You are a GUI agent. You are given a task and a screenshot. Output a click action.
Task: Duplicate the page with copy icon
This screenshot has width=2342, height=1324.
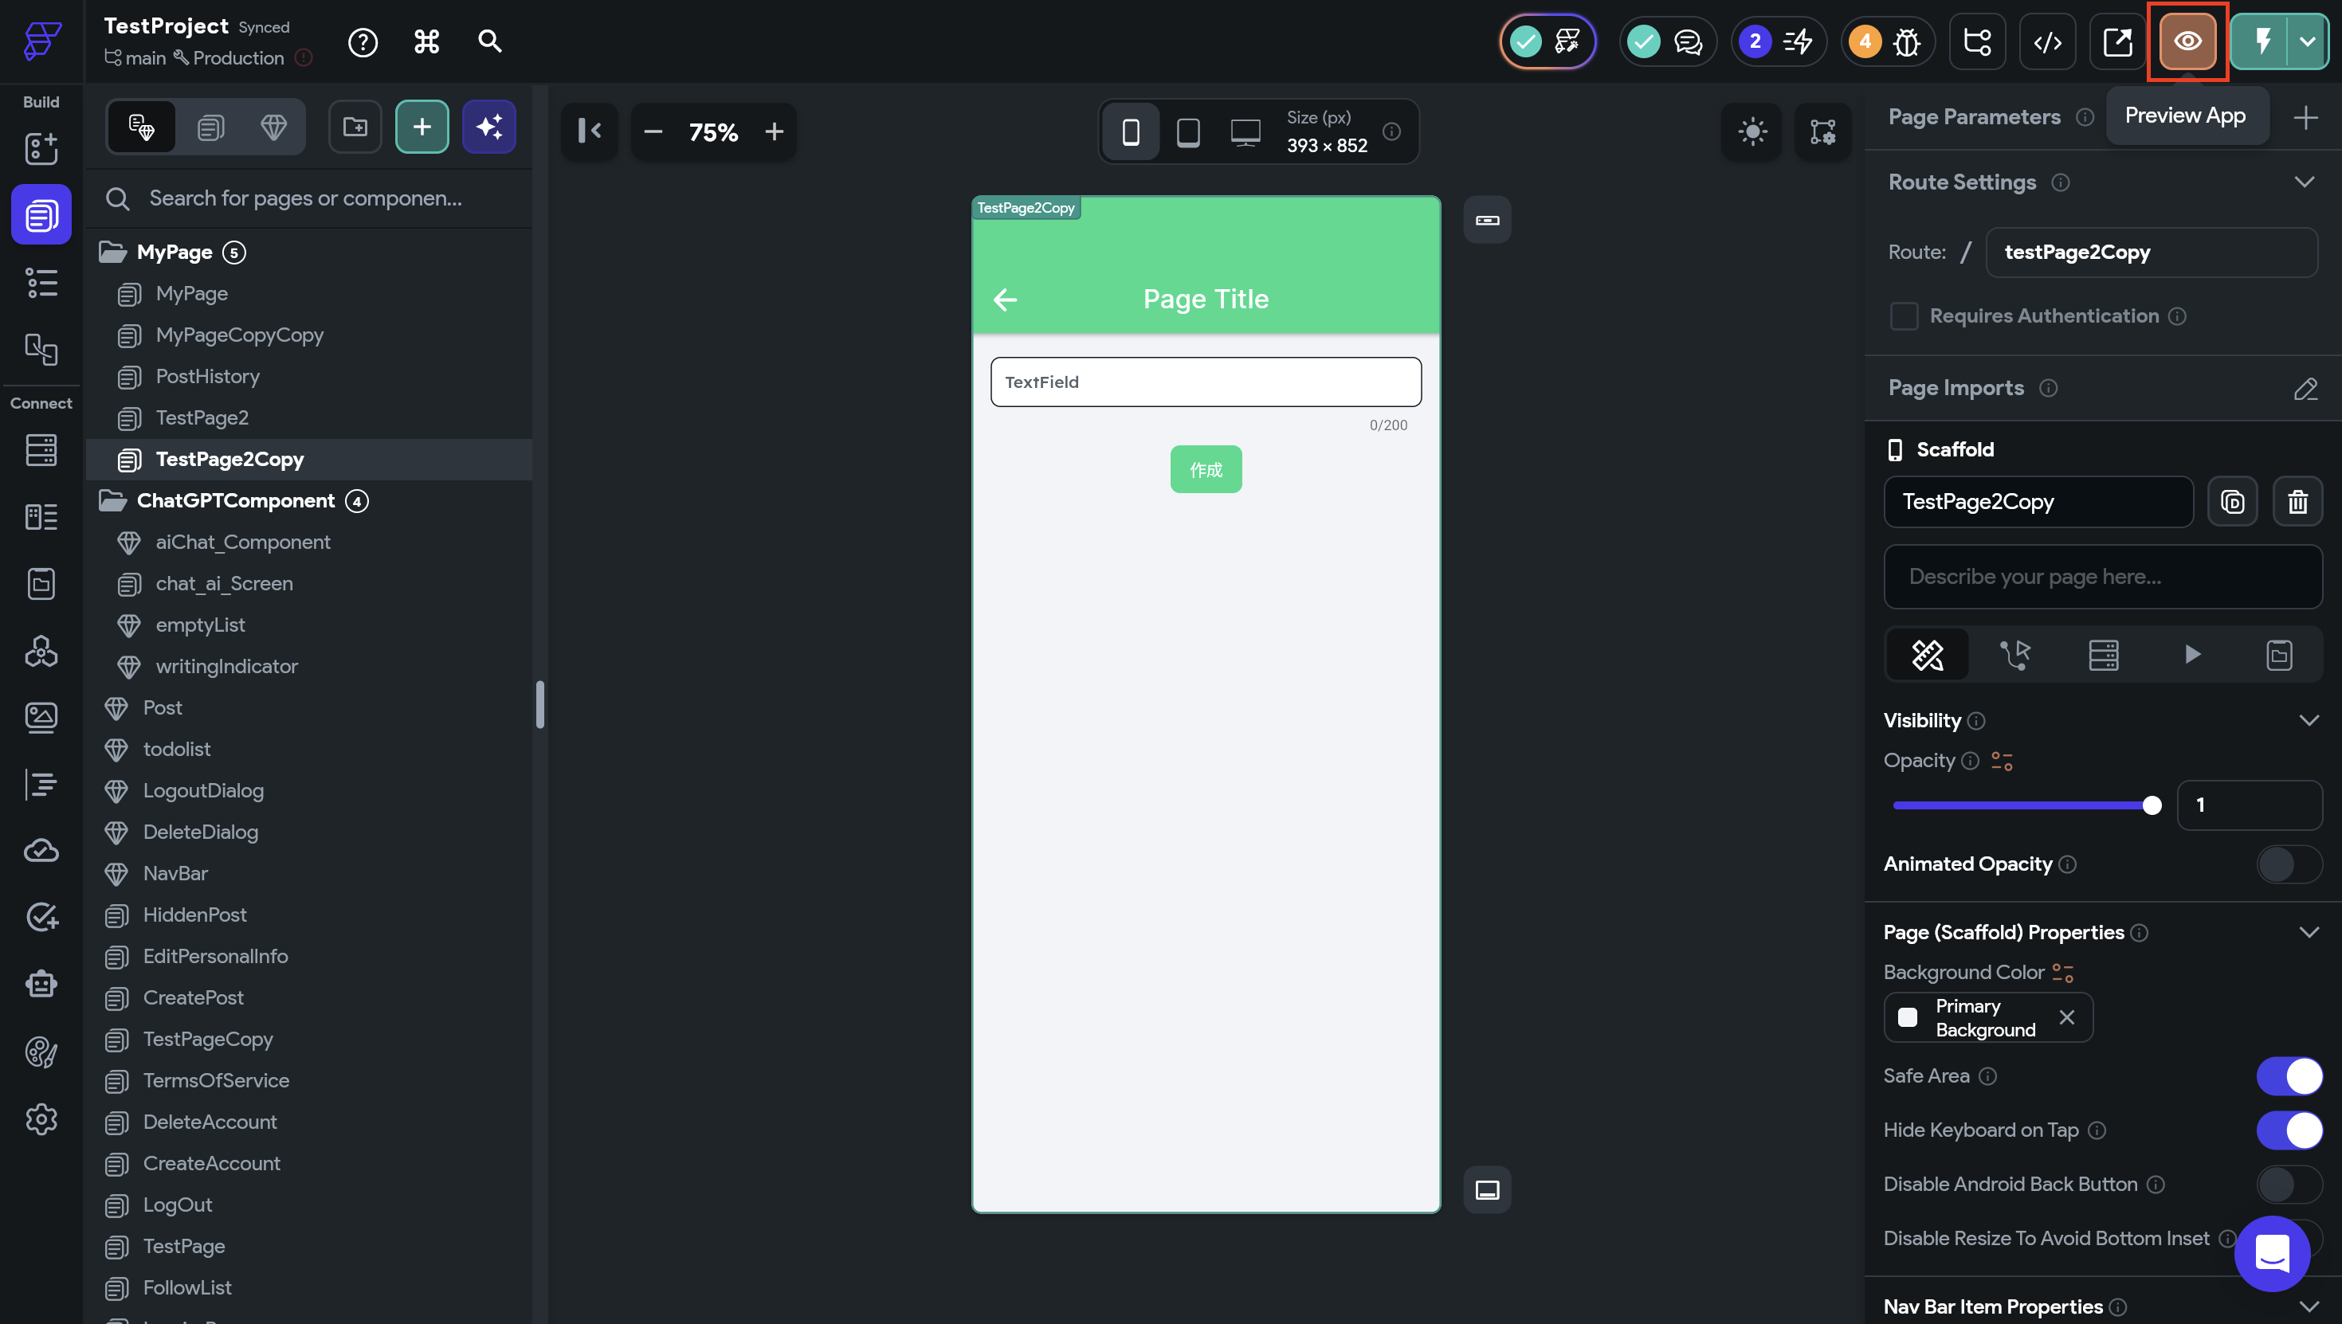click(2232, 501)
